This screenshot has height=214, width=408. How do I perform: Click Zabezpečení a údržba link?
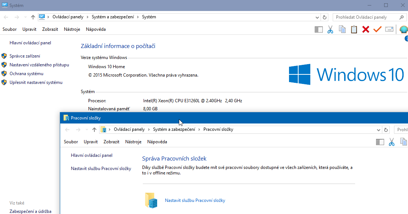pos(30,211)
